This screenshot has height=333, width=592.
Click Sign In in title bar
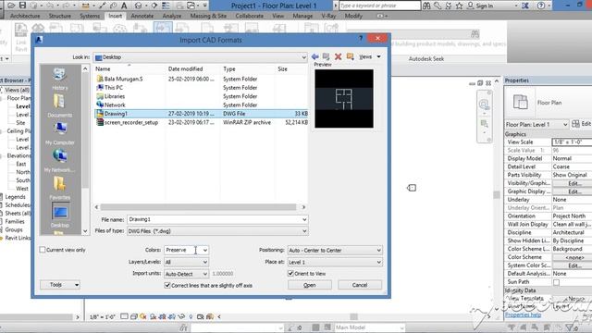(x=485, y=6)
